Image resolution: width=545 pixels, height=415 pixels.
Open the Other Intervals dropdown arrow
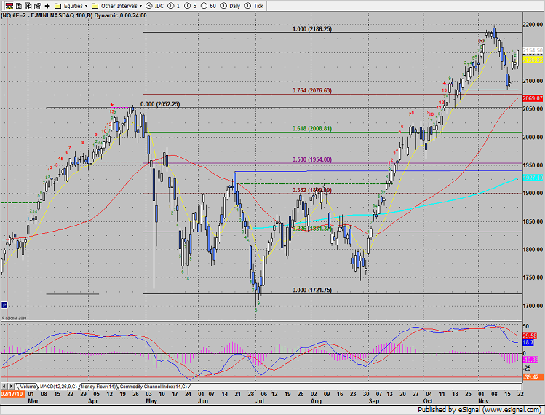click(x=140, y=6)
